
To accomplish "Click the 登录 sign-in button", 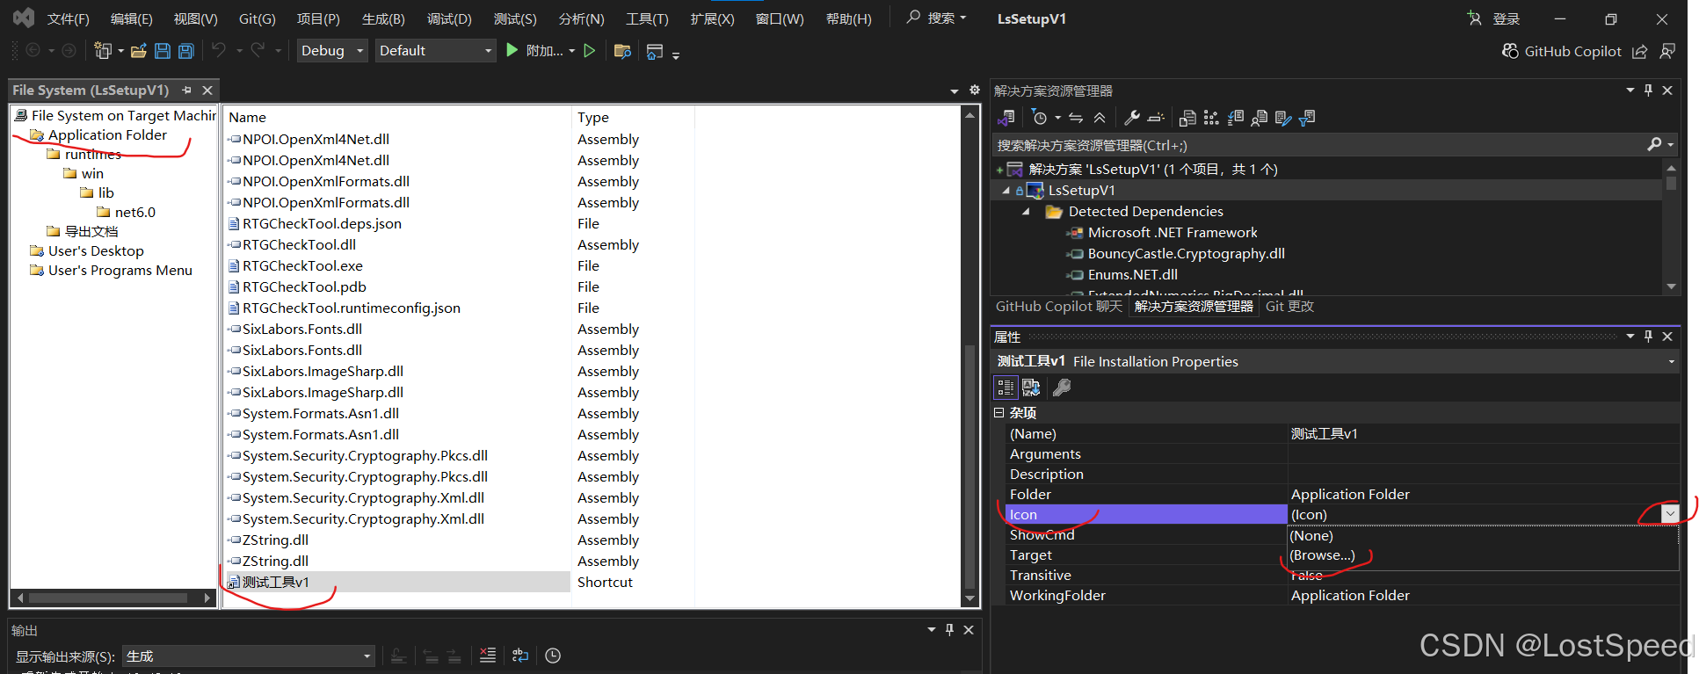I will [1505, 18].
